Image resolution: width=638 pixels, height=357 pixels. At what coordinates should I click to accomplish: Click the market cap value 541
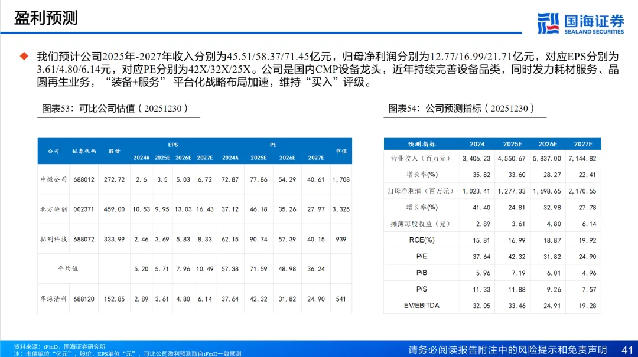(341, 299)
